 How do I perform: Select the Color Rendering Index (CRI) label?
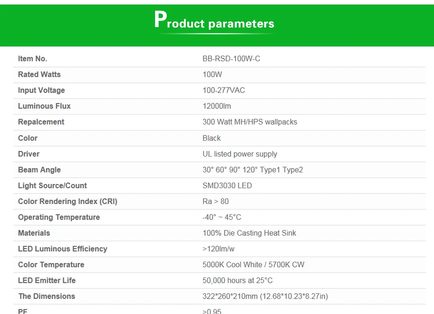68,201
